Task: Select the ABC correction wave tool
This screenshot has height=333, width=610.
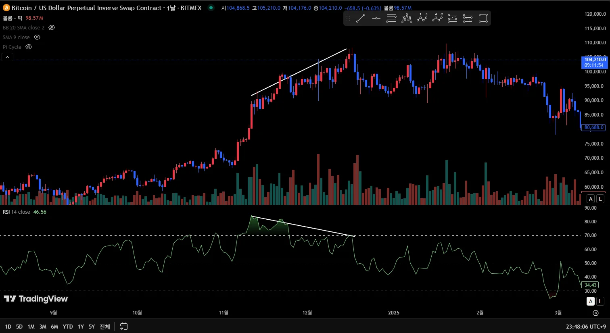Action: point(437,18)
